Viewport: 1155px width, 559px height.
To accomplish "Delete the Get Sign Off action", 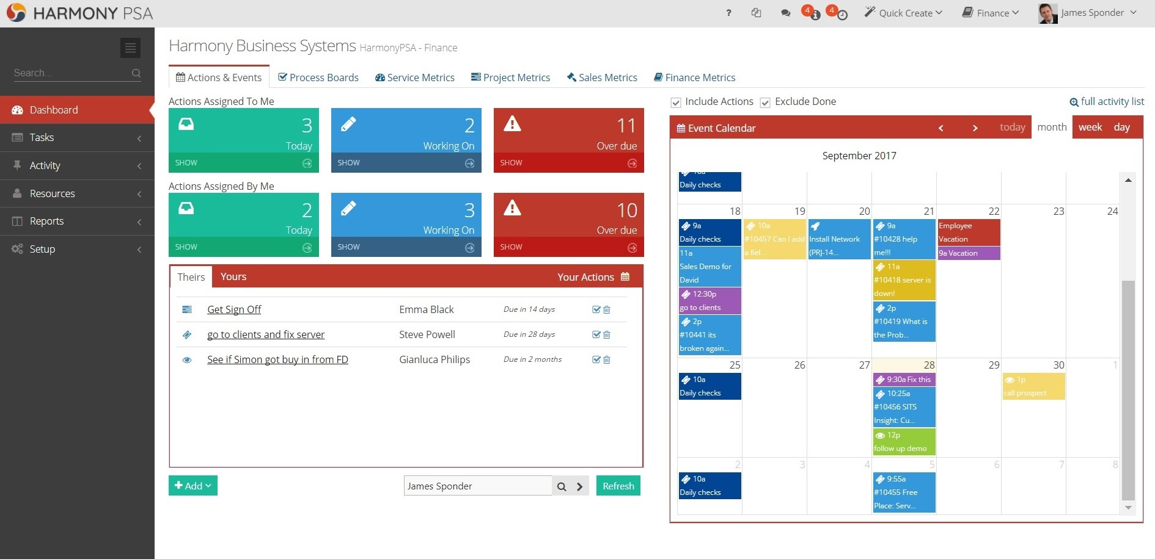I will pos(607,310).
